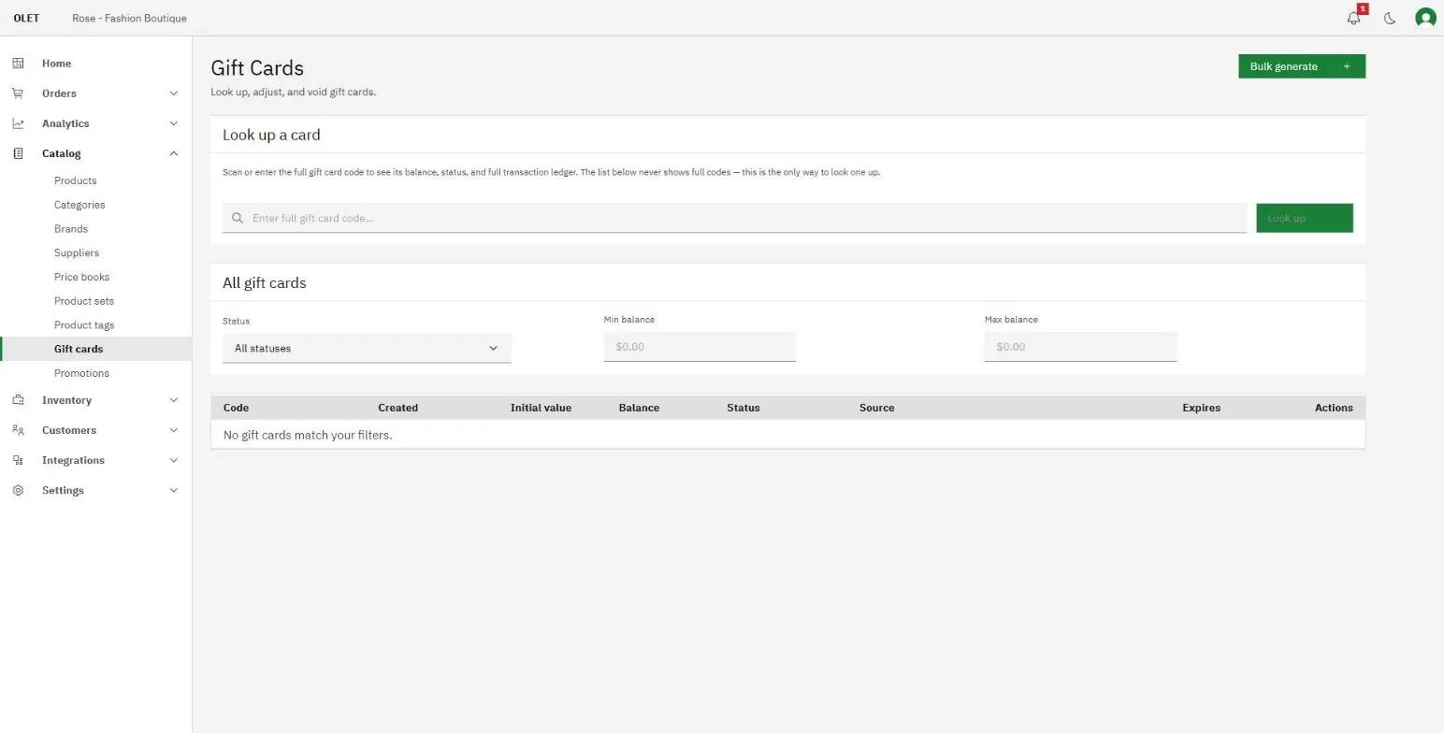Expand the Integrations menu chevron
Screen dimensions: 1444x733
click(x=173, y=460)
